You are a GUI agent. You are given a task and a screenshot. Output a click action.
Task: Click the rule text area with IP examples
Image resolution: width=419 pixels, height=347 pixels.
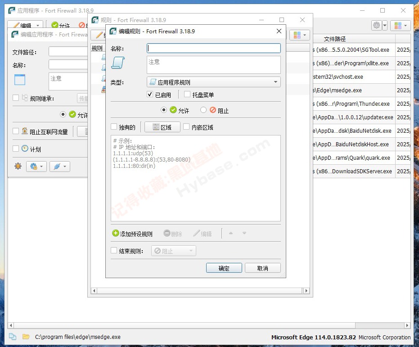coord(196,178)
